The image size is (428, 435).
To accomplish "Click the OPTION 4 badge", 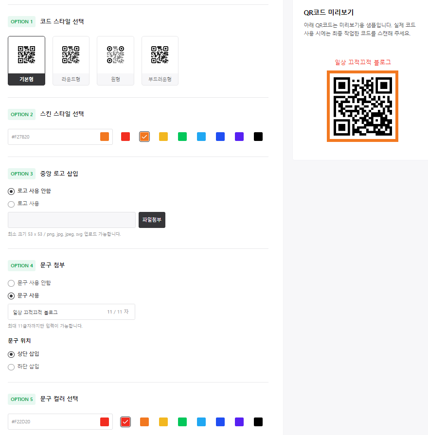I will coord(22,265).
